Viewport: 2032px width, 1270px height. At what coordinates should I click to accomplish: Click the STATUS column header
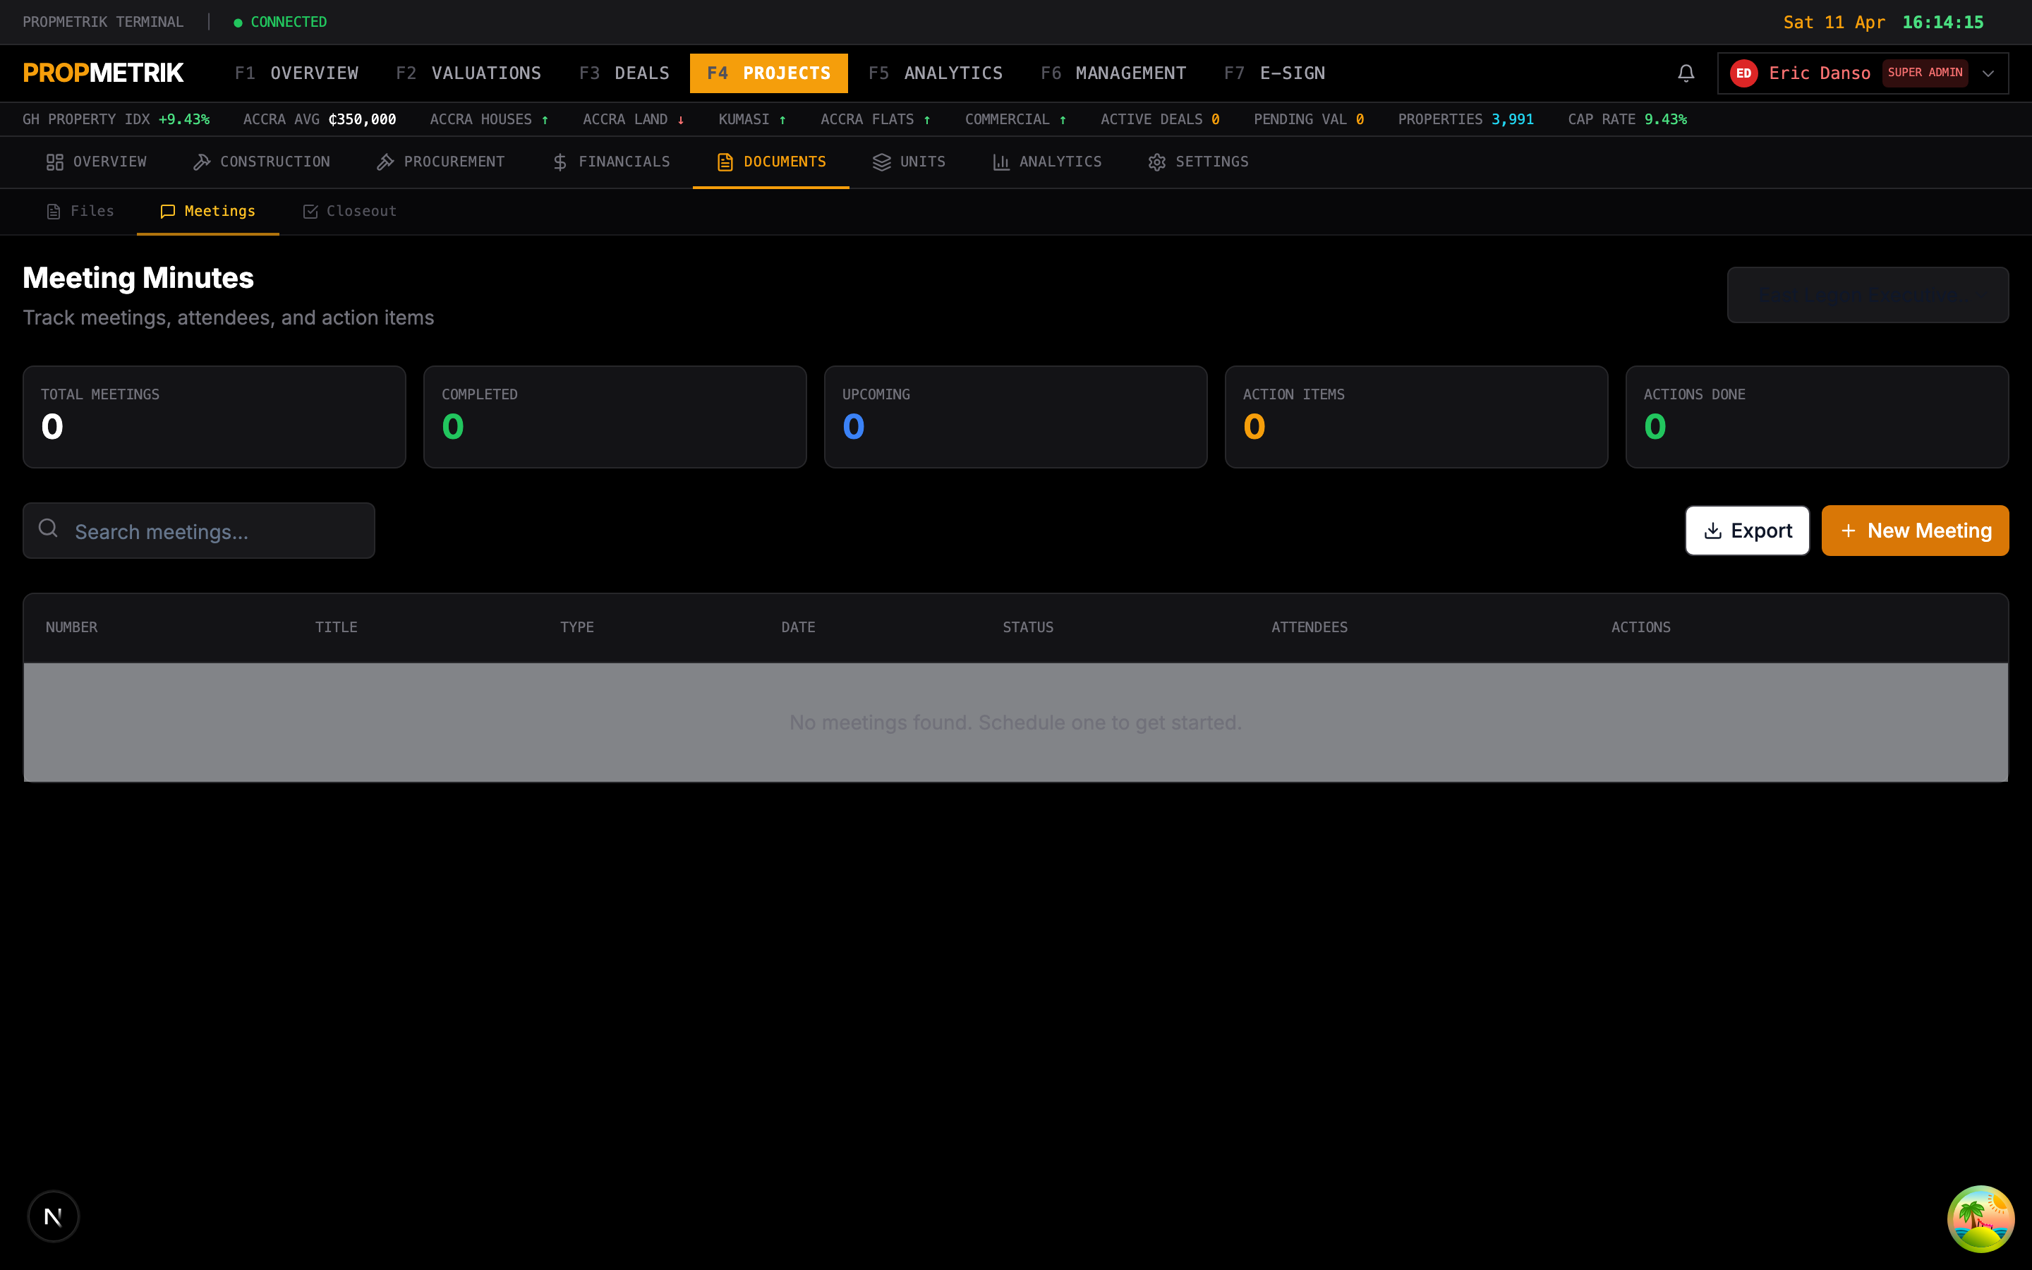click(1028, 627)
